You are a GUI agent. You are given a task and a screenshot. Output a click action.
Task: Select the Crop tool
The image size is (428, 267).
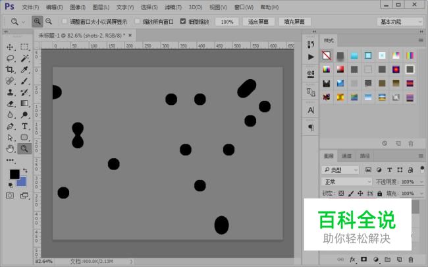point(10,69)
